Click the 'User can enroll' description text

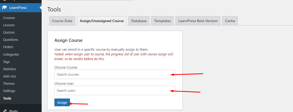coord(101,50)
